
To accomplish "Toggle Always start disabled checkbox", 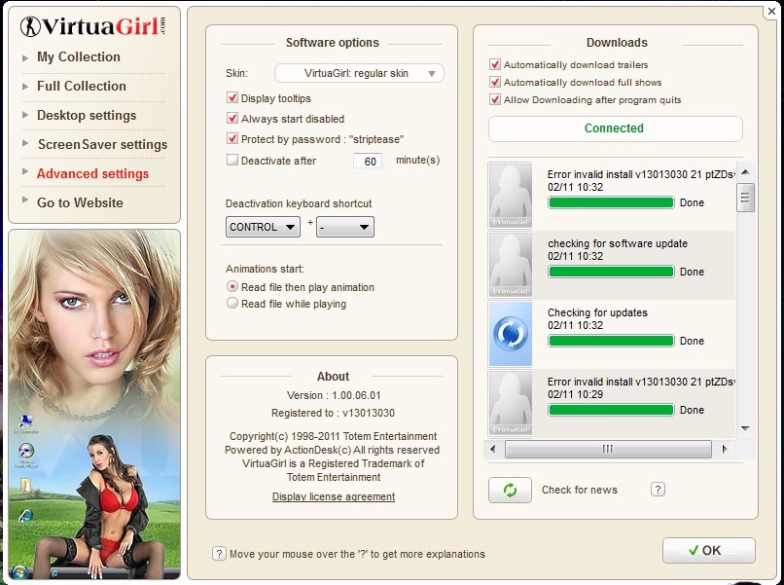I will pyautogui.click(x=232, y=119).
